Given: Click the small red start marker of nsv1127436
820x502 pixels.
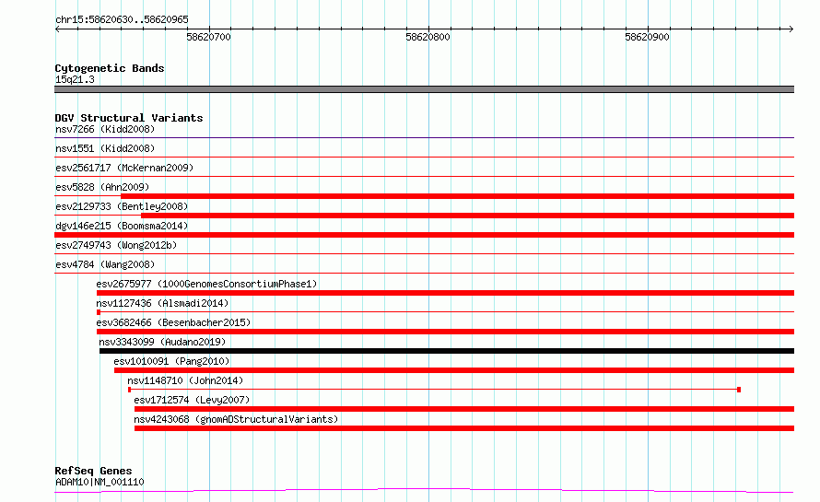Looking at the screenshot, I should [99, 312].
